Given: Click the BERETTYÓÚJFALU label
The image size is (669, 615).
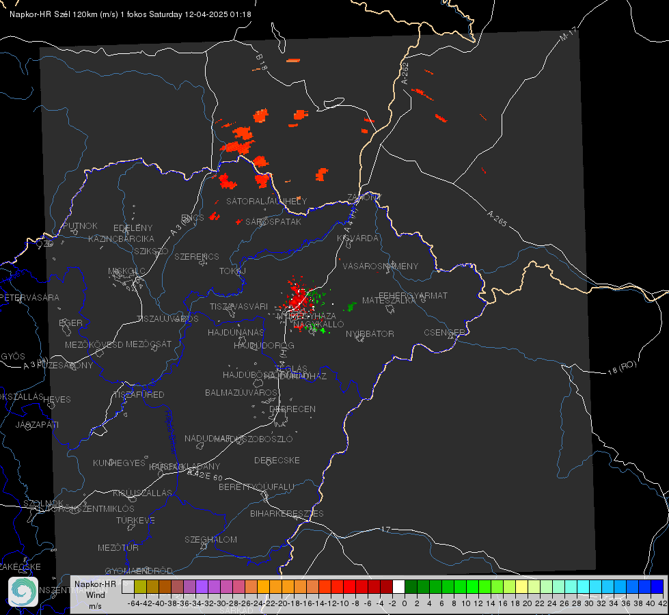Looking at the screenshot, I should click(256, 487).
